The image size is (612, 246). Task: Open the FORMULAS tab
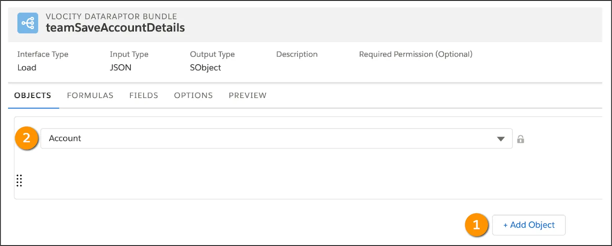click(90, 95)
